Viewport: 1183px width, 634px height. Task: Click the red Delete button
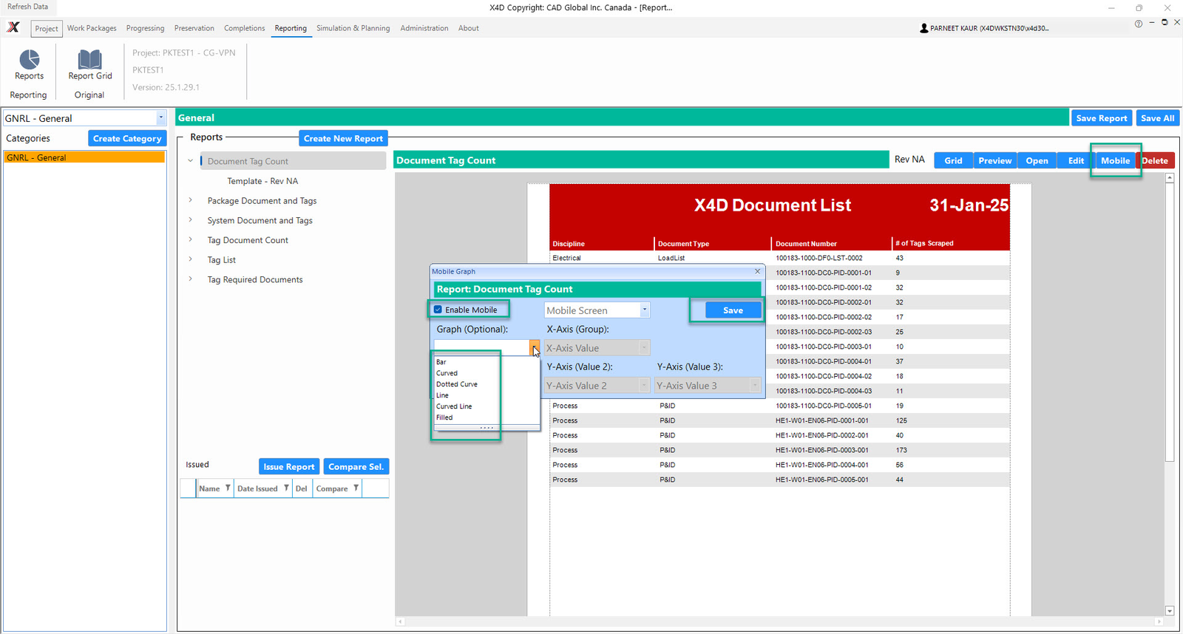1156,160
